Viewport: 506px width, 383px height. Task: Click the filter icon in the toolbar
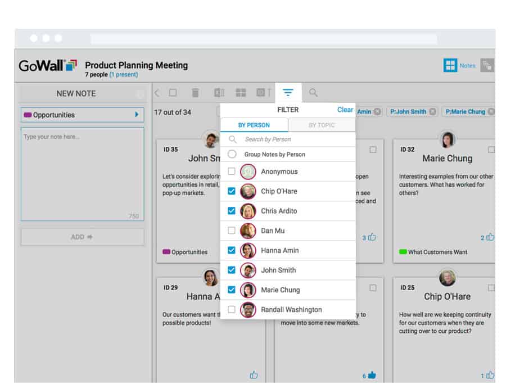pos(288,93)
